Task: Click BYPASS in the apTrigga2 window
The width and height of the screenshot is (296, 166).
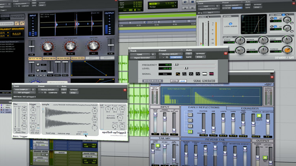Action: tap(74, 90)
